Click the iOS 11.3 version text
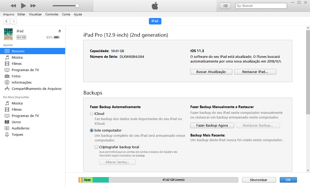310x187 pixels. (197, 51)
